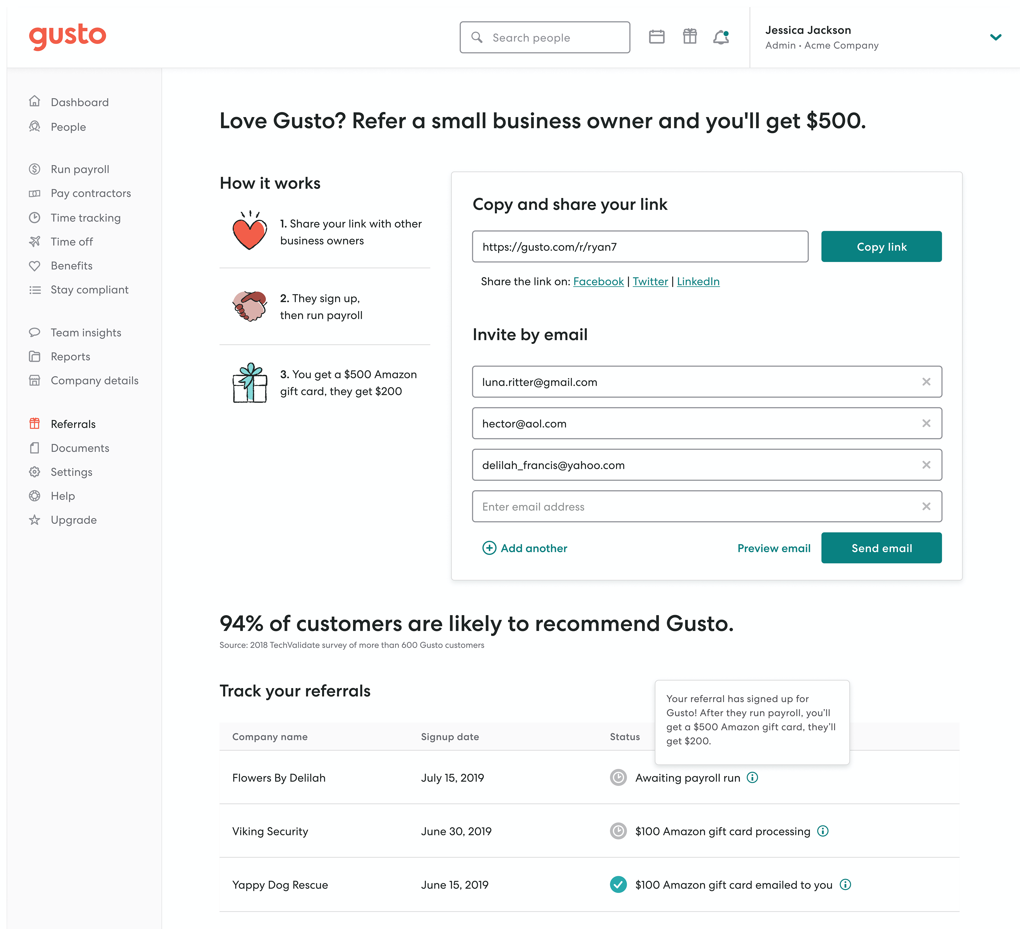Share the link on Facebook
Image resolution: width=1020 pixels, height=929 pixels.
598,282
